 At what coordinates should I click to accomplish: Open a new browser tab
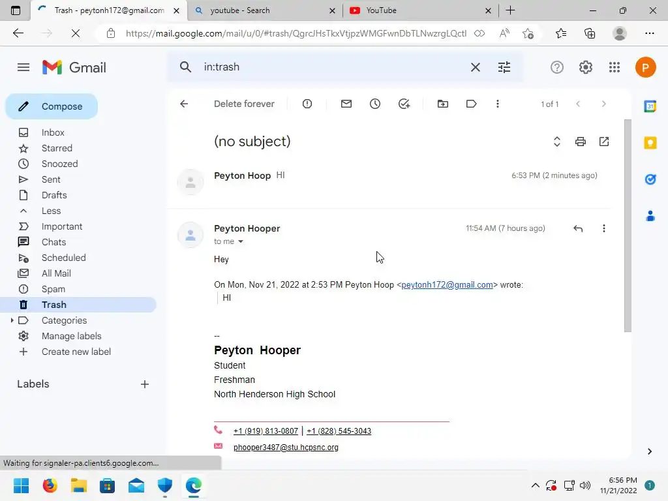[510, 10]
